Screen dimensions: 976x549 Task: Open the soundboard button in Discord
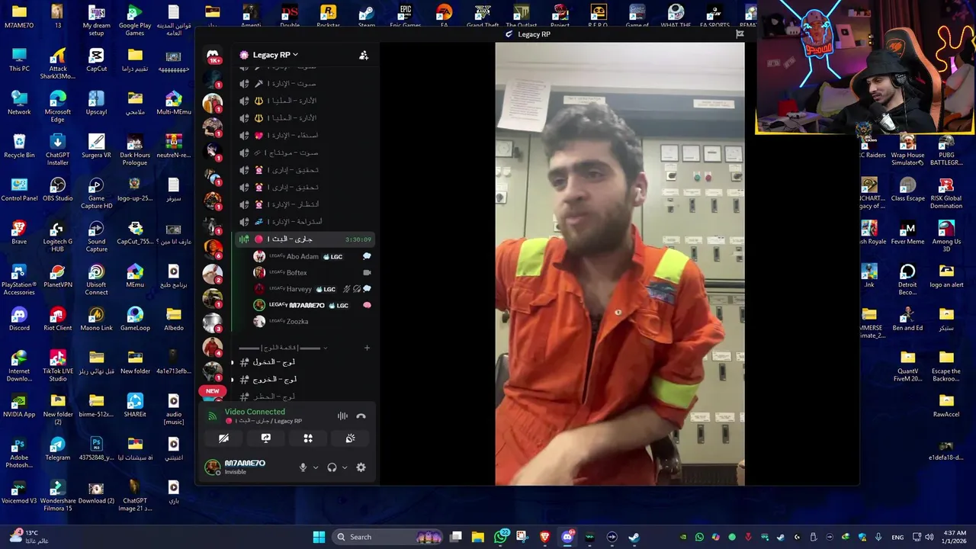(351, 438)
